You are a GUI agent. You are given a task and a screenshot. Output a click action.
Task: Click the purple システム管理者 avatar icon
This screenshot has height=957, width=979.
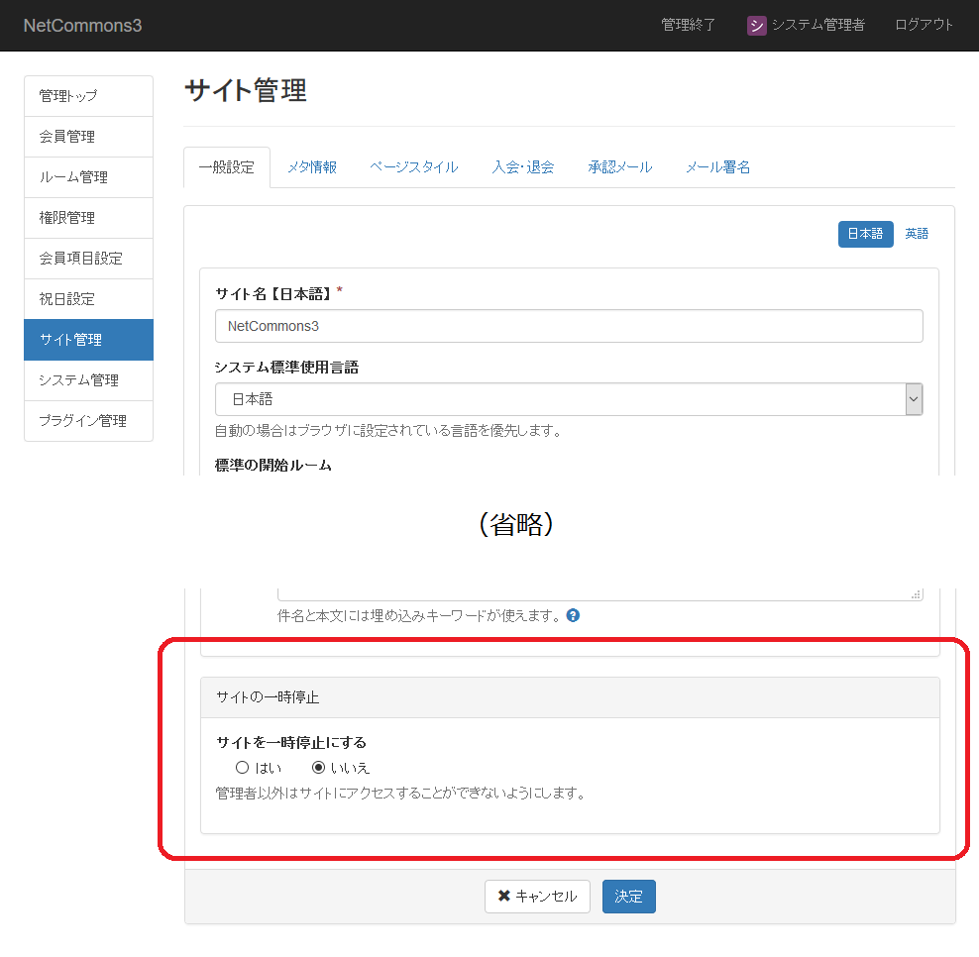(756, 26)
